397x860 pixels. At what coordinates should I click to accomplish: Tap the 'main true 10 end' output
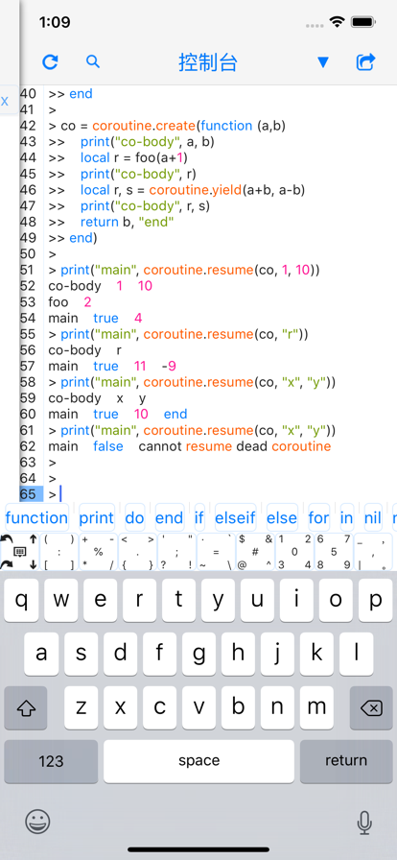click(118, 414)
